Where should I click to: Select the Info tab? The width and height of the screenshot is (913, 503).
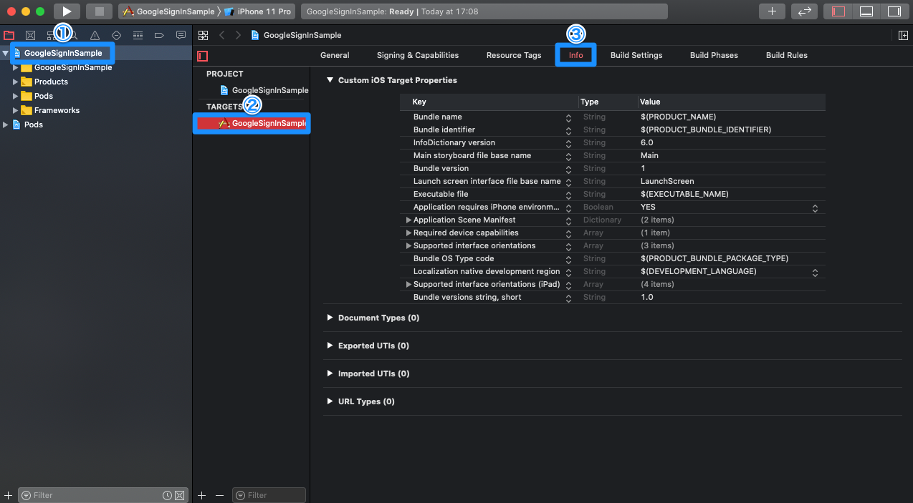click(x=575, y=55)
